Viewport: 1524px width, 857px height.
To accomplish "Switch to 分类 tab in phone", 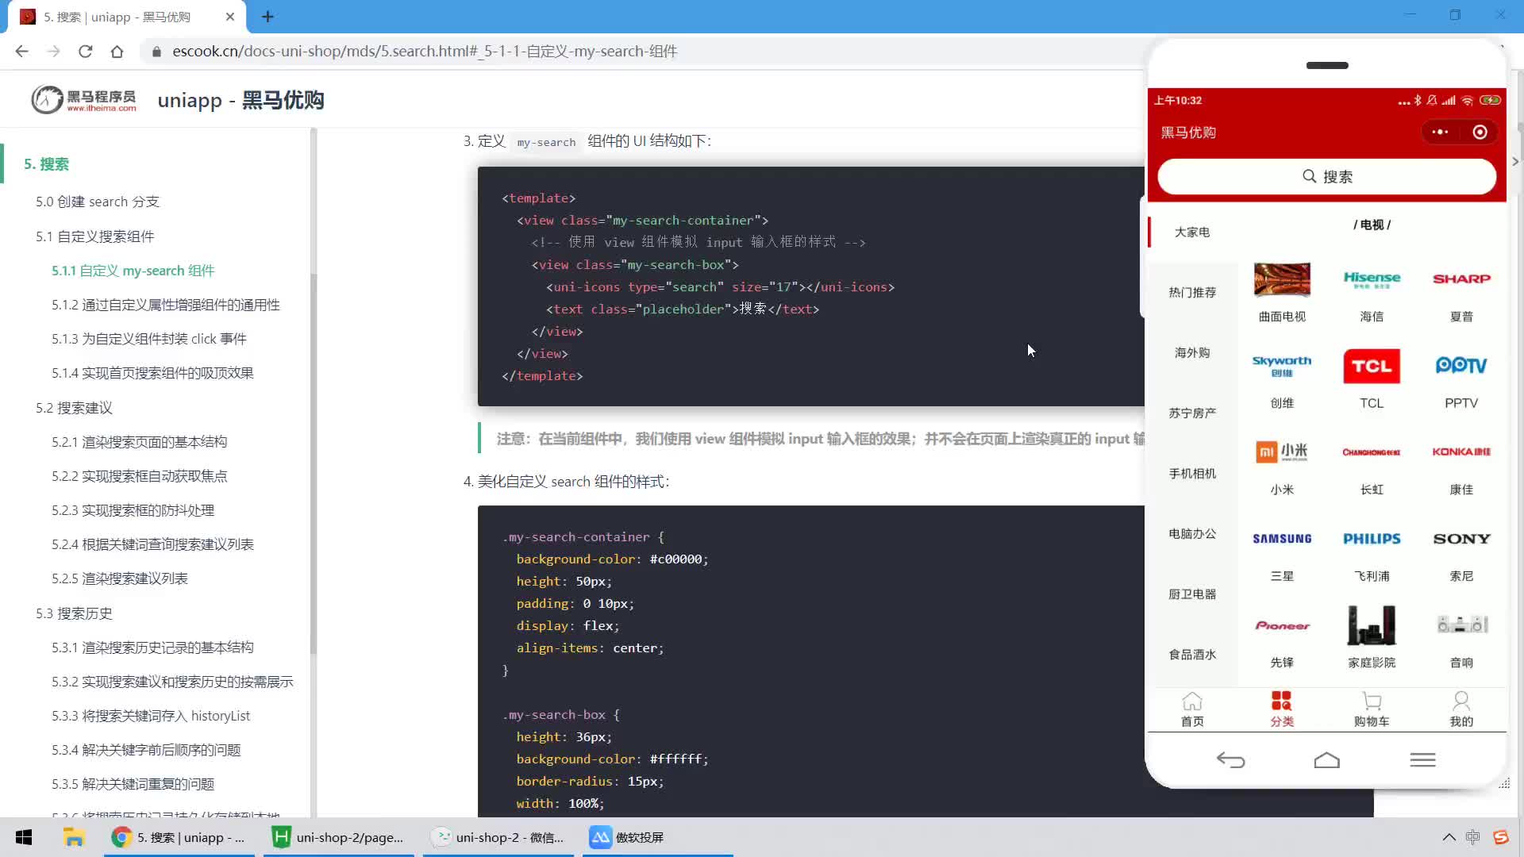I will coord(1282,709).
